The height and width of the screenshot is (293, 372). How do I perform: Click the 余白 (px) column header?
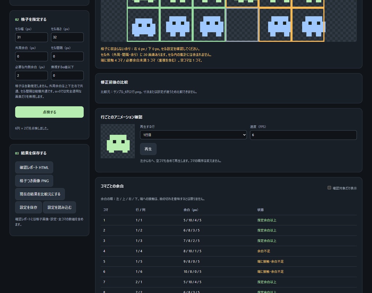coord(191,210)
